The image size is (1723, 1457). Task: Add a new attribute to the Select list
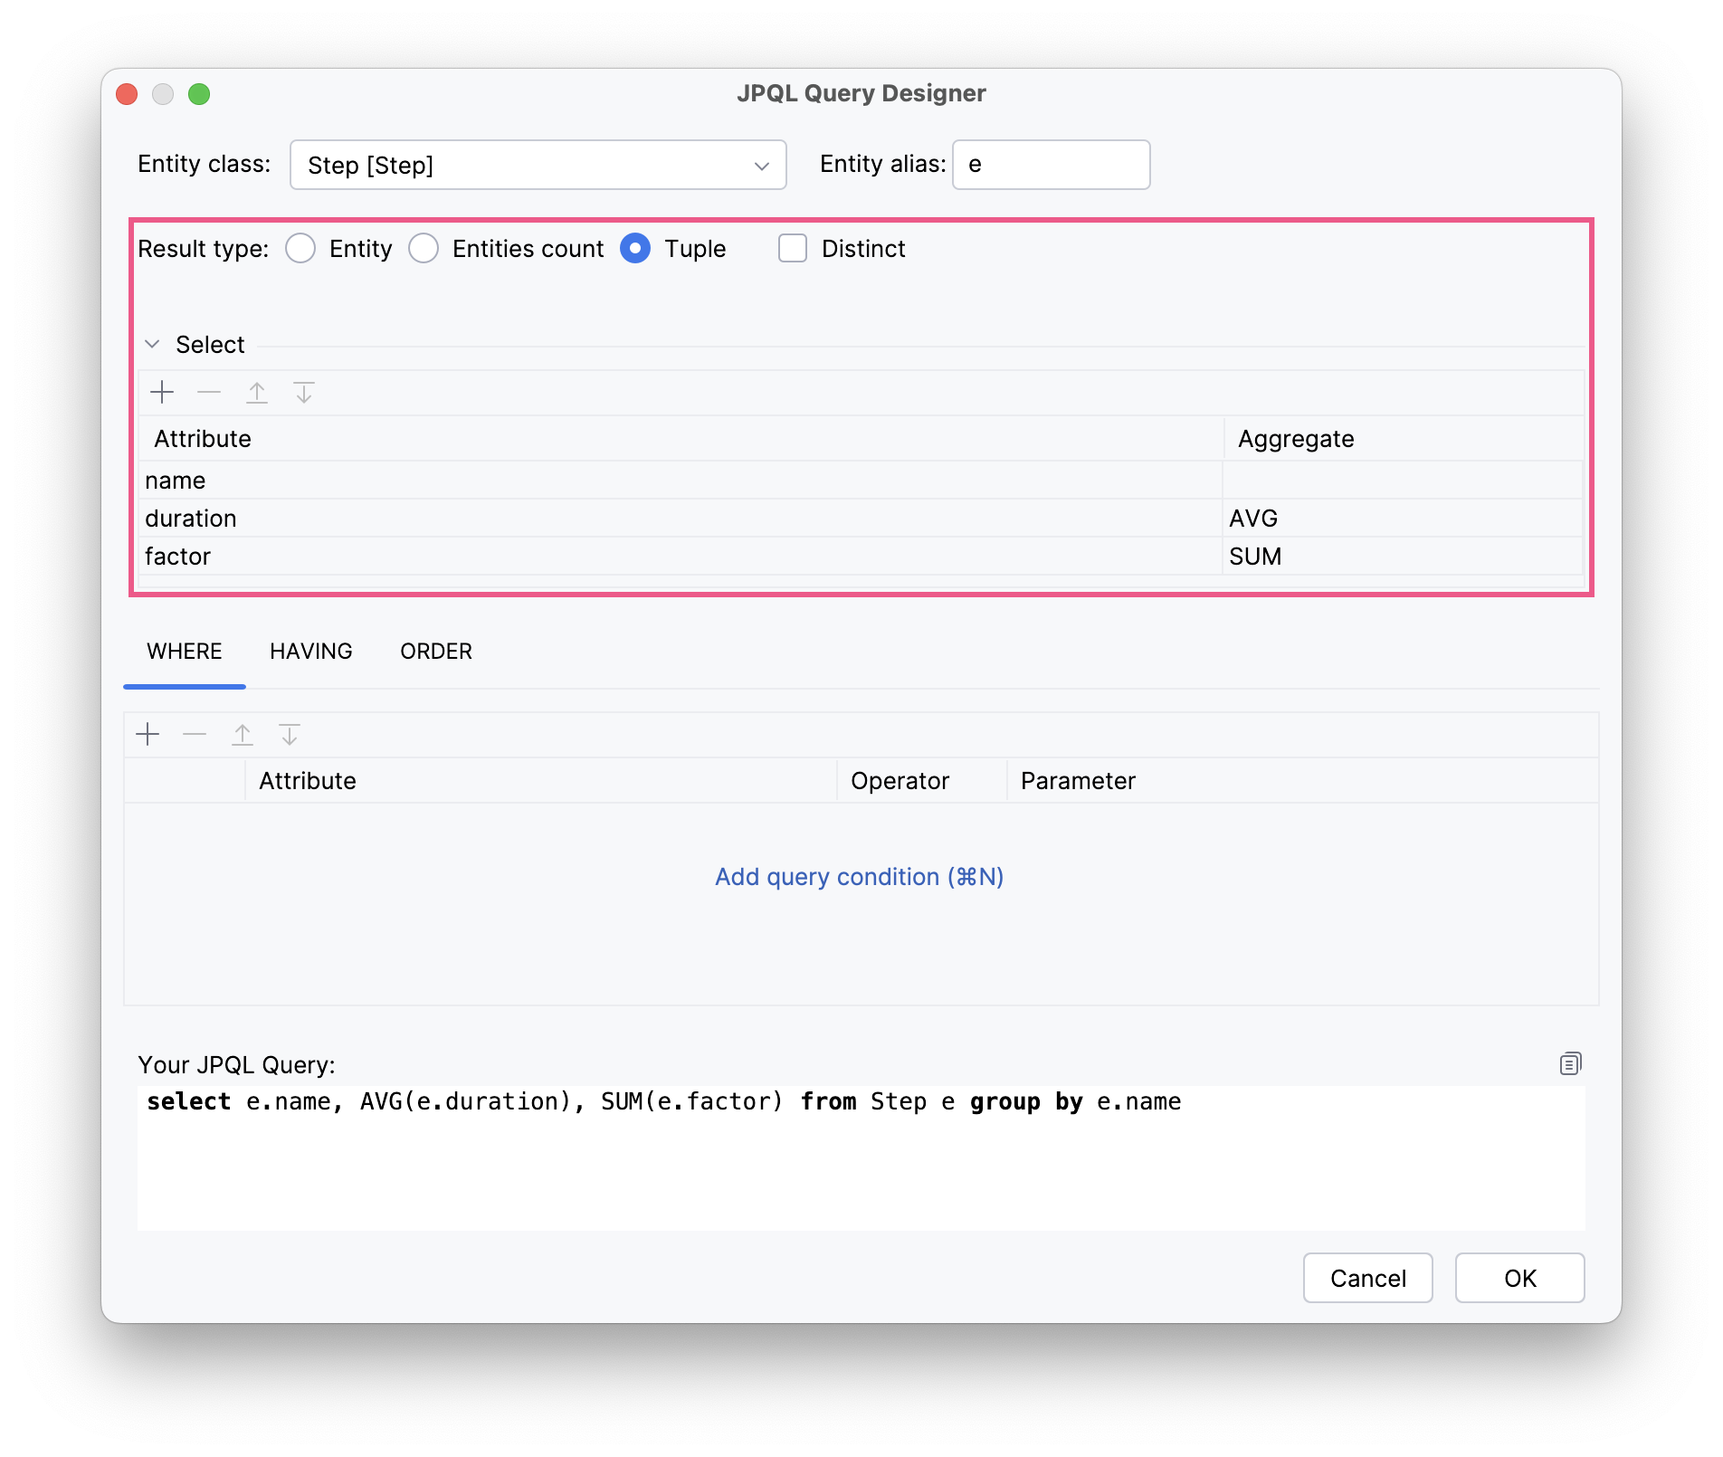click(163, 392)
